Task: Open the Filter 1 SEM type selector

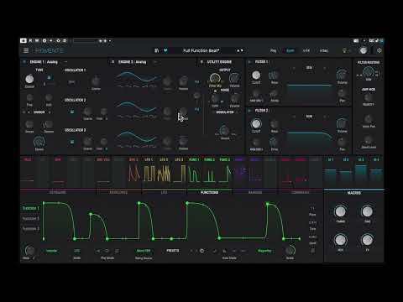Action: click(x=309, y=68)
